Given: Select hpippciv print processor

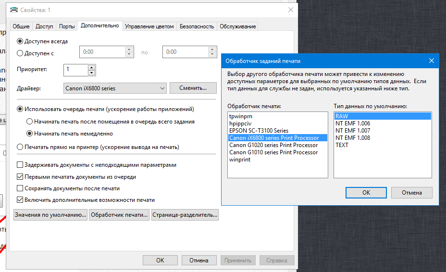Looking at the screenshot, I should pos(278,124).
